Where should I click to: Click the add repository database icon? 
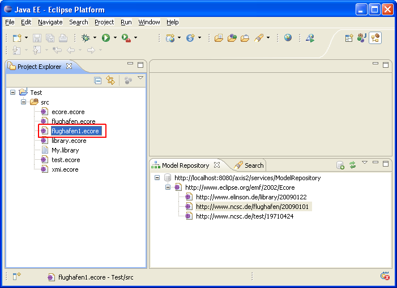click(340, 165)
